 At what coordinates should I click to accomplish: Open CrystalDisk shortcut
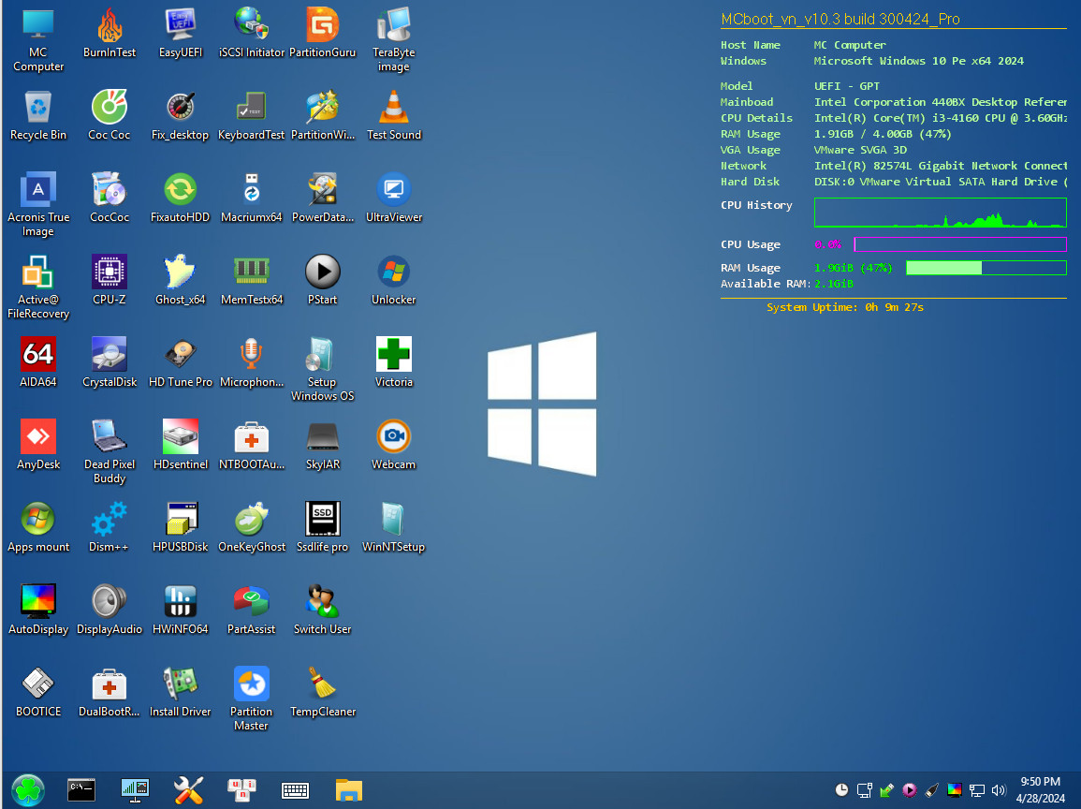point(109,362)
